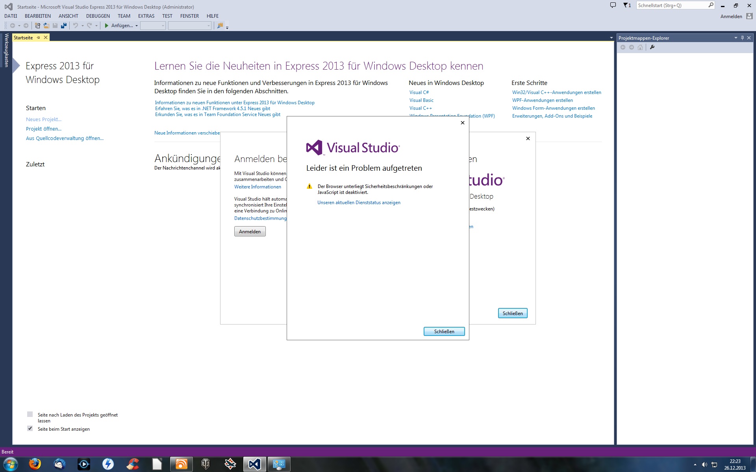This screenshot has width=756, height=472.
Task: Click the wrench properties icon in Projektmappen-Explorer
Action: pyautogui.click(x=652, y=47)
